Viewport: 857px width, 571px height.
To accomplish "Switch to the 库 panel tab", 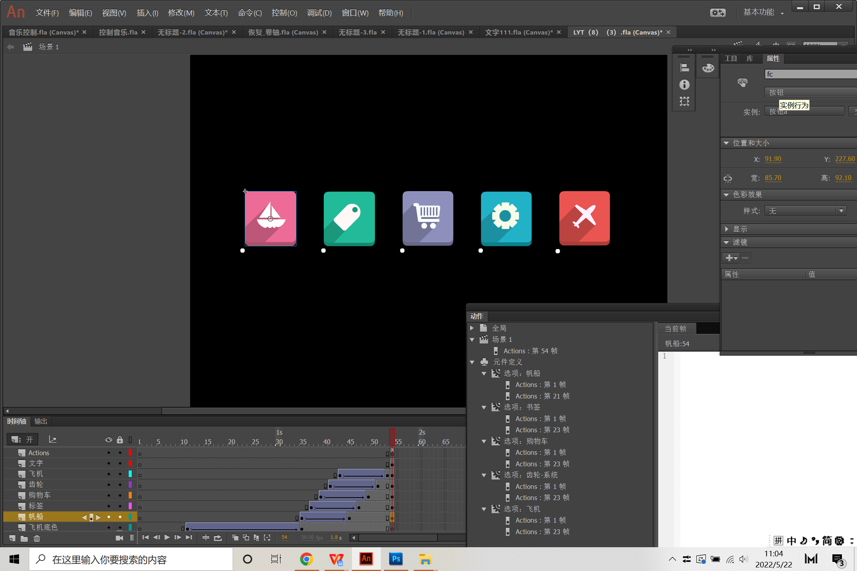I will click(749, 59).
